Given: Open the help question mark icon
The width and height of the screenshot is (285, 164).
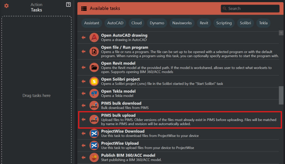Looking at the screenshot, I should tap(68, 5).
